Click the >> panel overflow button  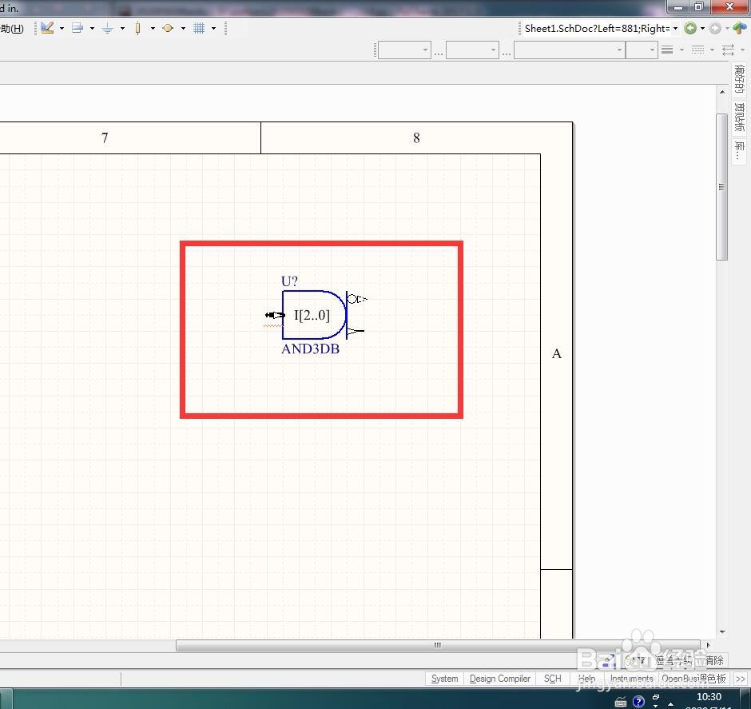tap(741, 679)
